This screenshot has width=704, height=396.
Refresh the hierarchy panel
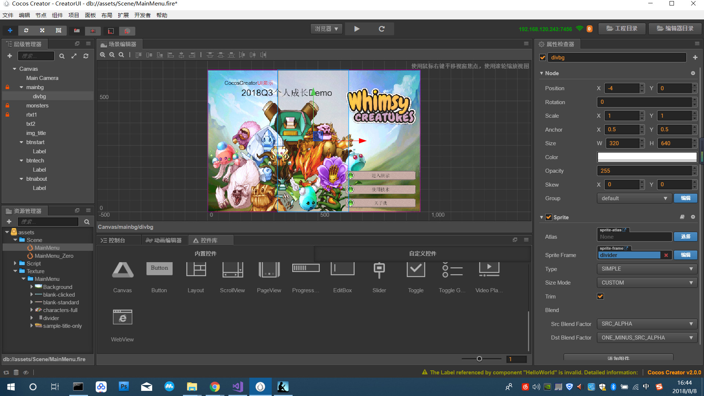pyautogui.click(x=86, y=56)
